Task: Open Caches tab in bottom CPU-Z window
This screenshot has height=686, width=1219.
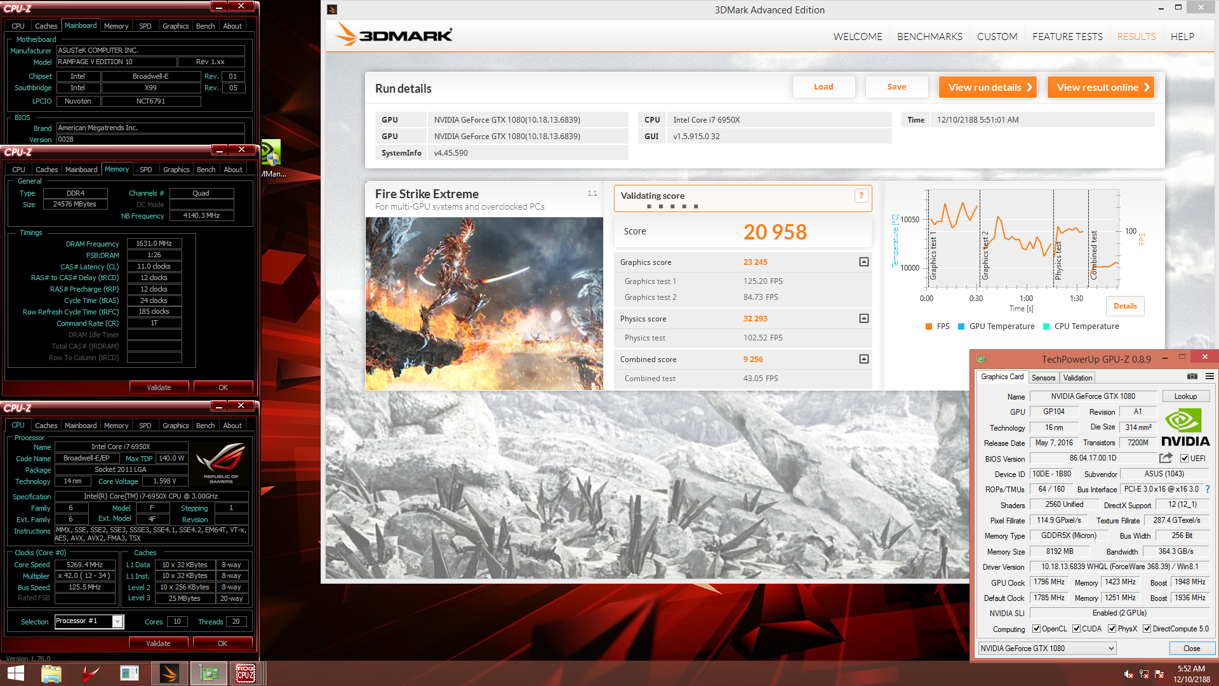Action: point(46,426)
